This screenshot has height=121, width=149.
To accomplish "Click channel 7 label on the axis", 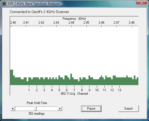I will pos(74,90).
